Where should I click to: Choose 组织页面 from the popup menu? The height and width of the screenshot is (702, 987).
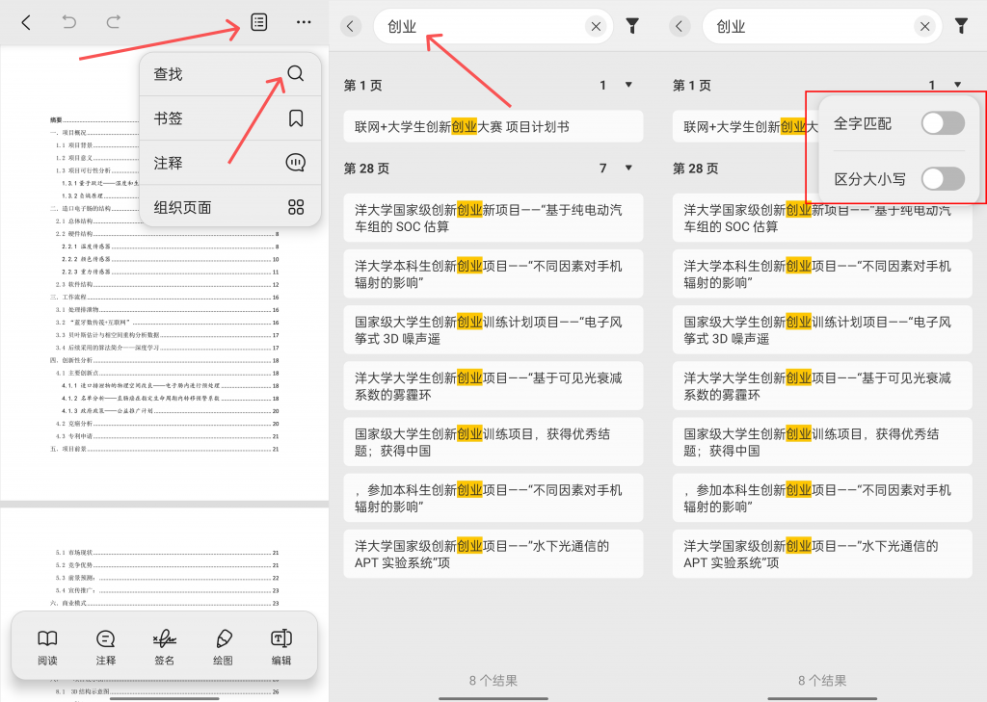click(229, 207)
